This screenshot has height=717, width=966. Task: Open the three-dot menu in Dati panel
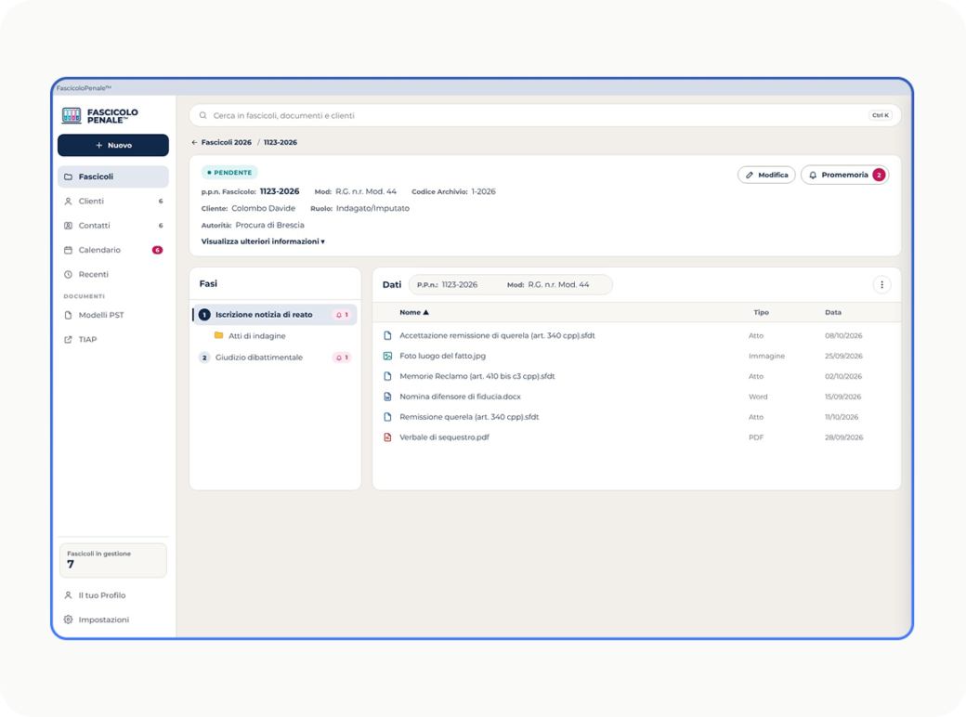pyautogui.click(x=881, y=284)
